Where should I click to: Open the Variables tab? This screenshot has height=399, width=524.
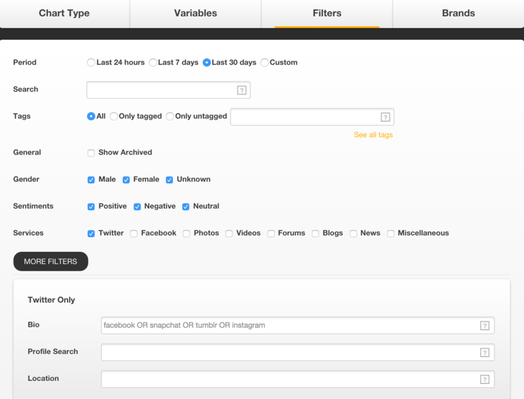click(x=195, y=13)
